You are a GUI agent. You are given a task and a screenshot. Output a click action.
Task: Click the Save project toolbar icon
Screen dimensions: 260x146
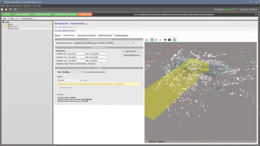pos(10,9)
